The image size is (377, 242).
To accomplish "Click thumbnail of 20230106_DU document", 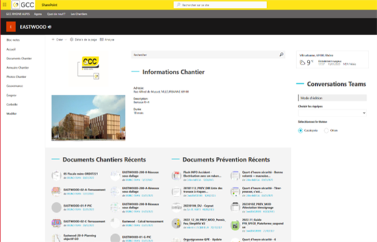I will (176, 208).
